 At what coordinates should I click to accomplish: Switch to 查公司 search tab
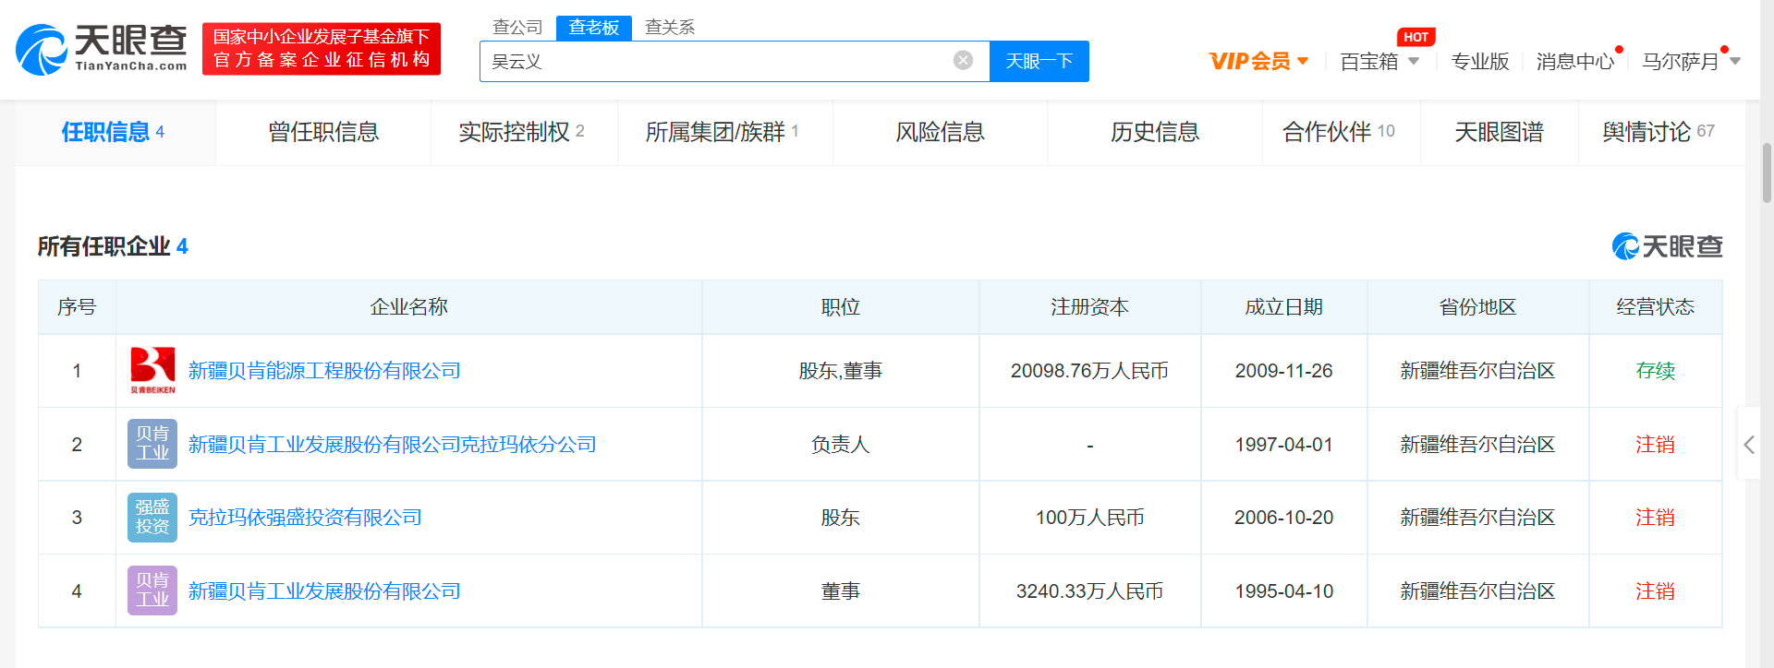point(517,28)
